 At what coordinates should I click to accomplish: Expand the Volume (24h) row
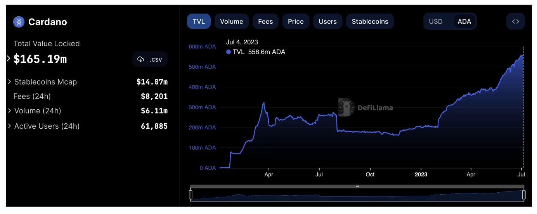(10, 110)
